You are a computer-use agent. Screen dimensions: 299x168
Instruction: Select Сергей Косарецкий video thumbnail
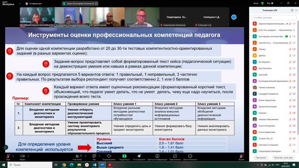click(x=142, y=17)
